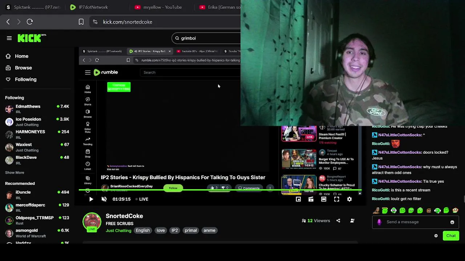Viewport: 465px width, 261px height.
Task: Select the love tag
Action: click(161, 230)
